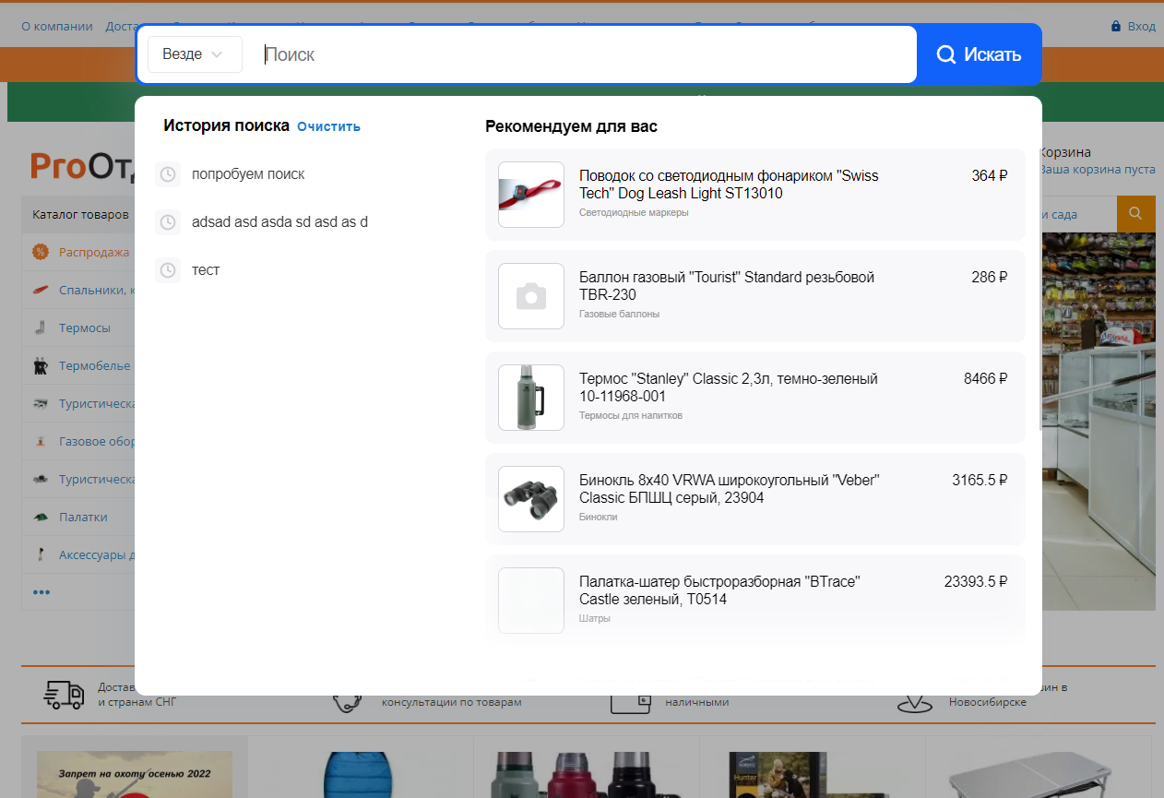
Task: Click into the "Поиск" search input field
Action: (x=581, y=54)
